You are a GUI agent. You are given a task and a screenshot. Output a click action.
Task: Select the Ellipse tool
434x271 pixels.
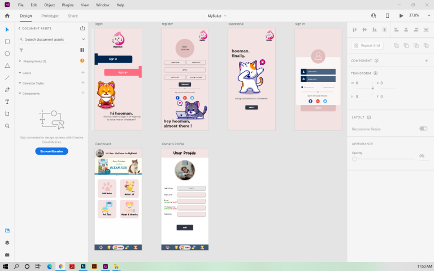[x=7, y=54]
